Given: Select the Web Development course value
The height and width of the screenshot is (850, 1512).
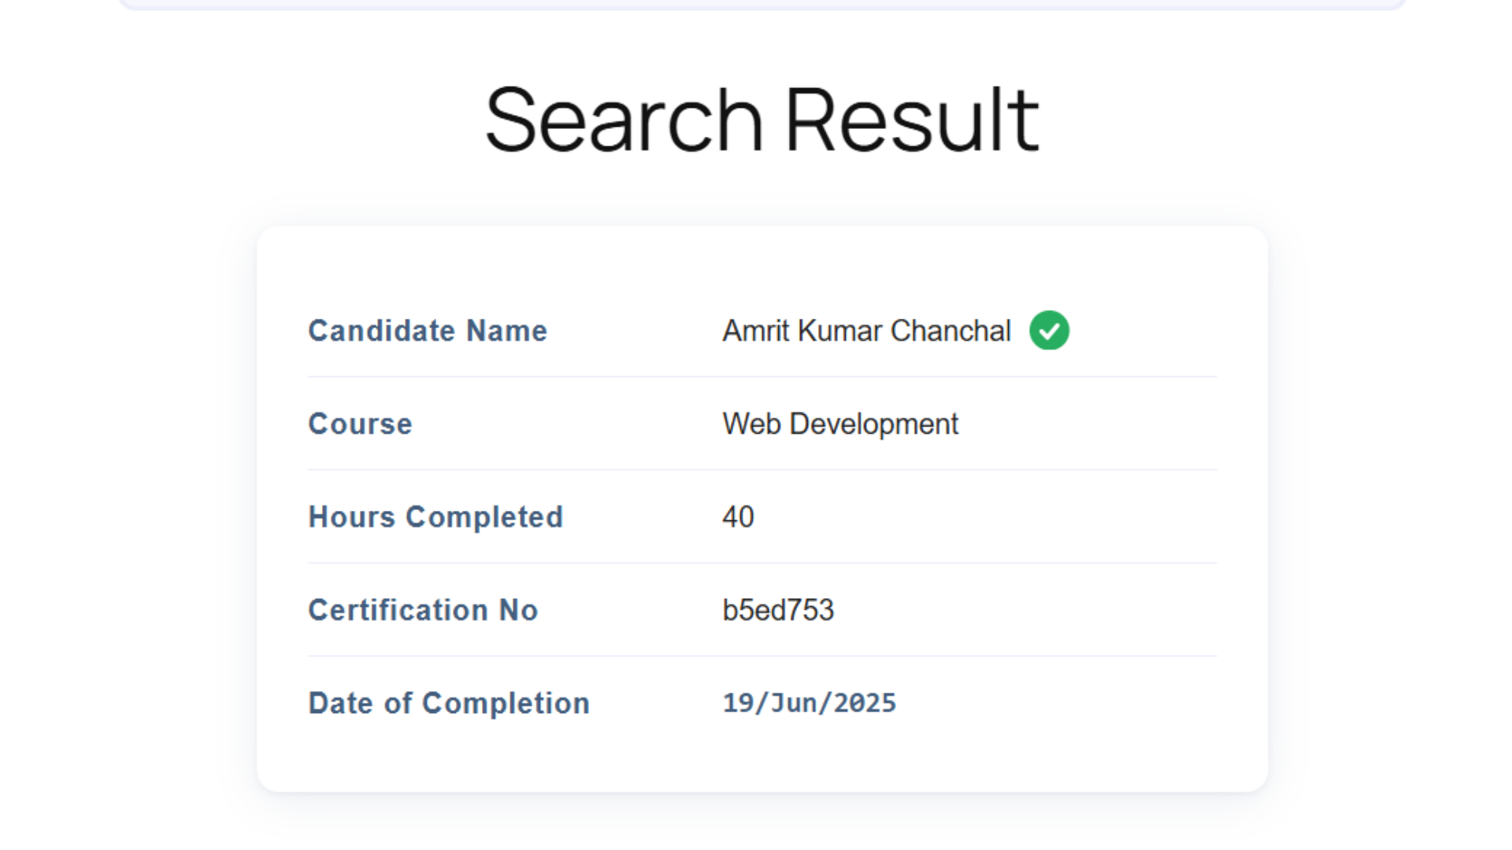Looking at the screenshot, I should coord(840,423).
